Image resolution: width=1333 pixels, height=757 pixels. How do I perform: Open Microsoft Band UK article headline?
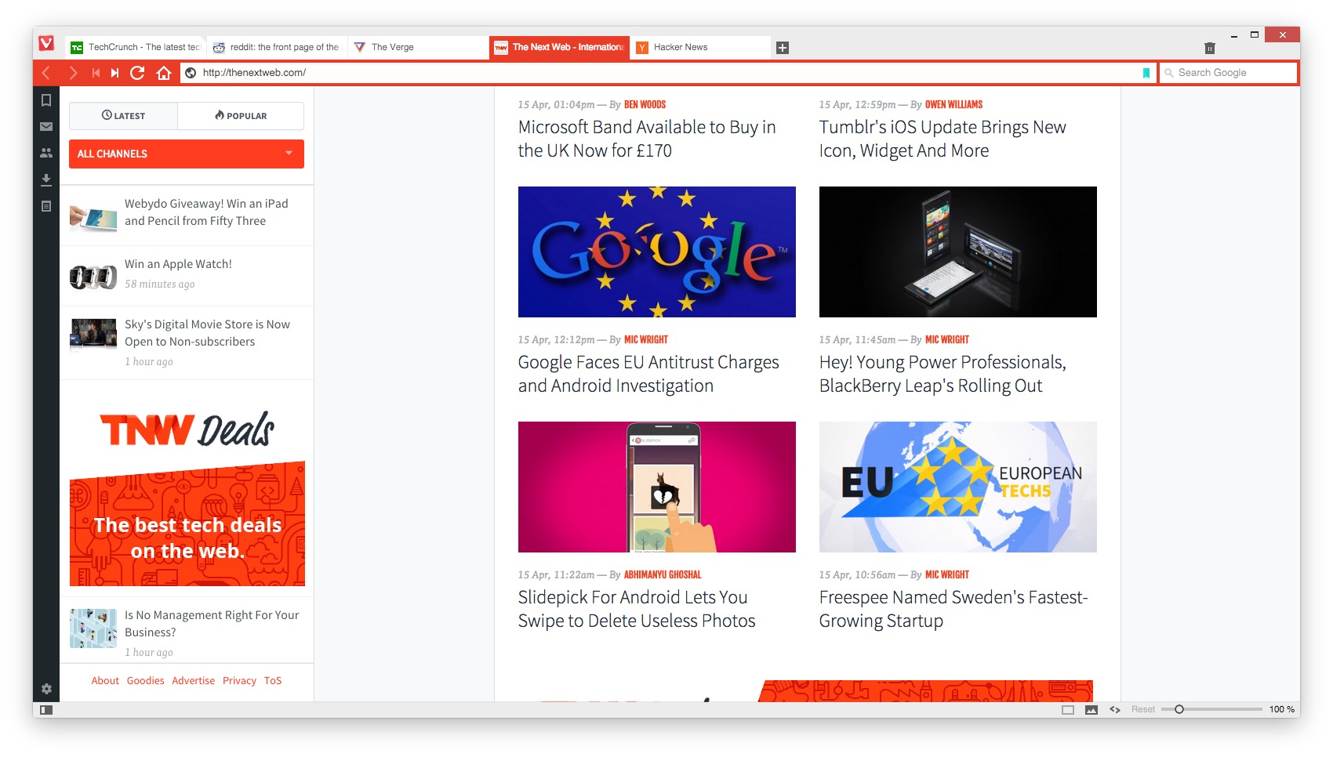[x=647, y=139]
